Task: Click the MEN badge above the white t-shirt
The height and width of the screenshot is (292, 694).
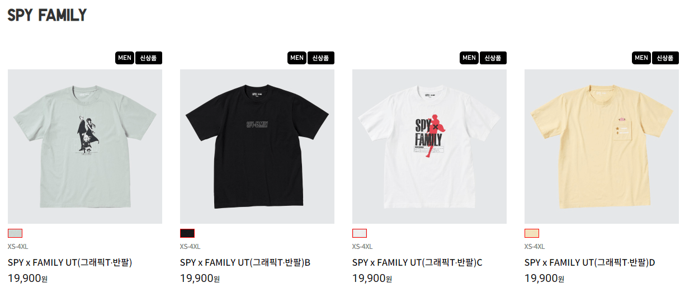Action: coord(469,58)
